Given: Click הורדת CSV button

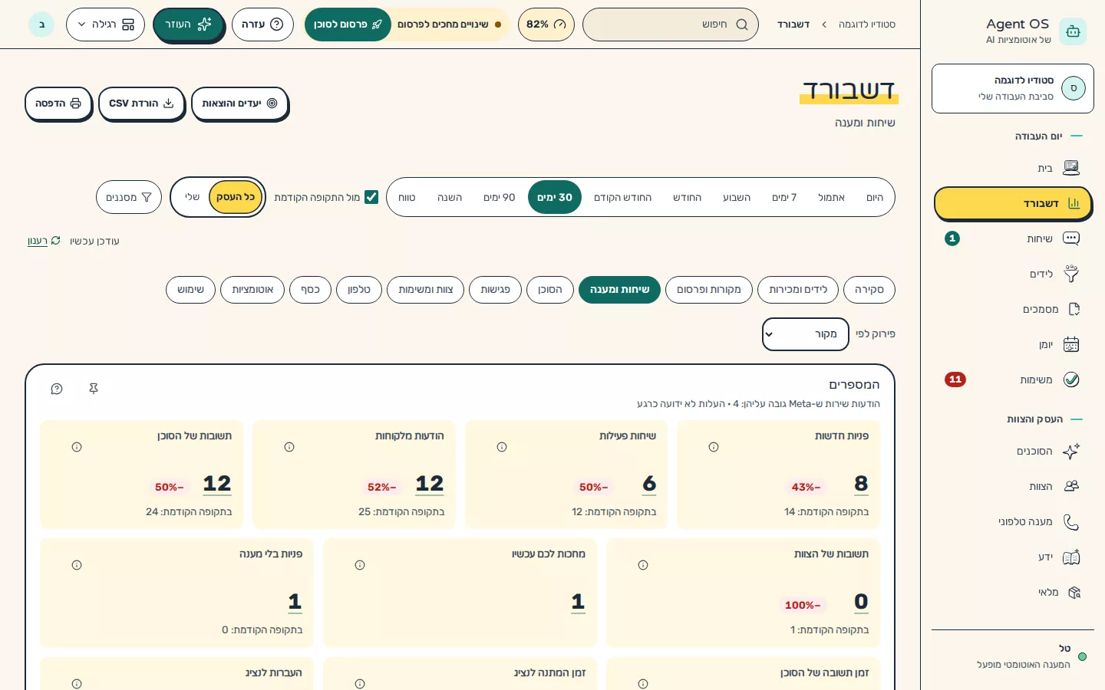Looking at the screenshot, I should pos(141,103).
